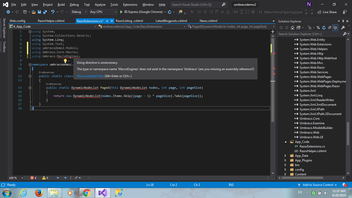Open the feedback icon next to Live Share

tap(345, 12)
